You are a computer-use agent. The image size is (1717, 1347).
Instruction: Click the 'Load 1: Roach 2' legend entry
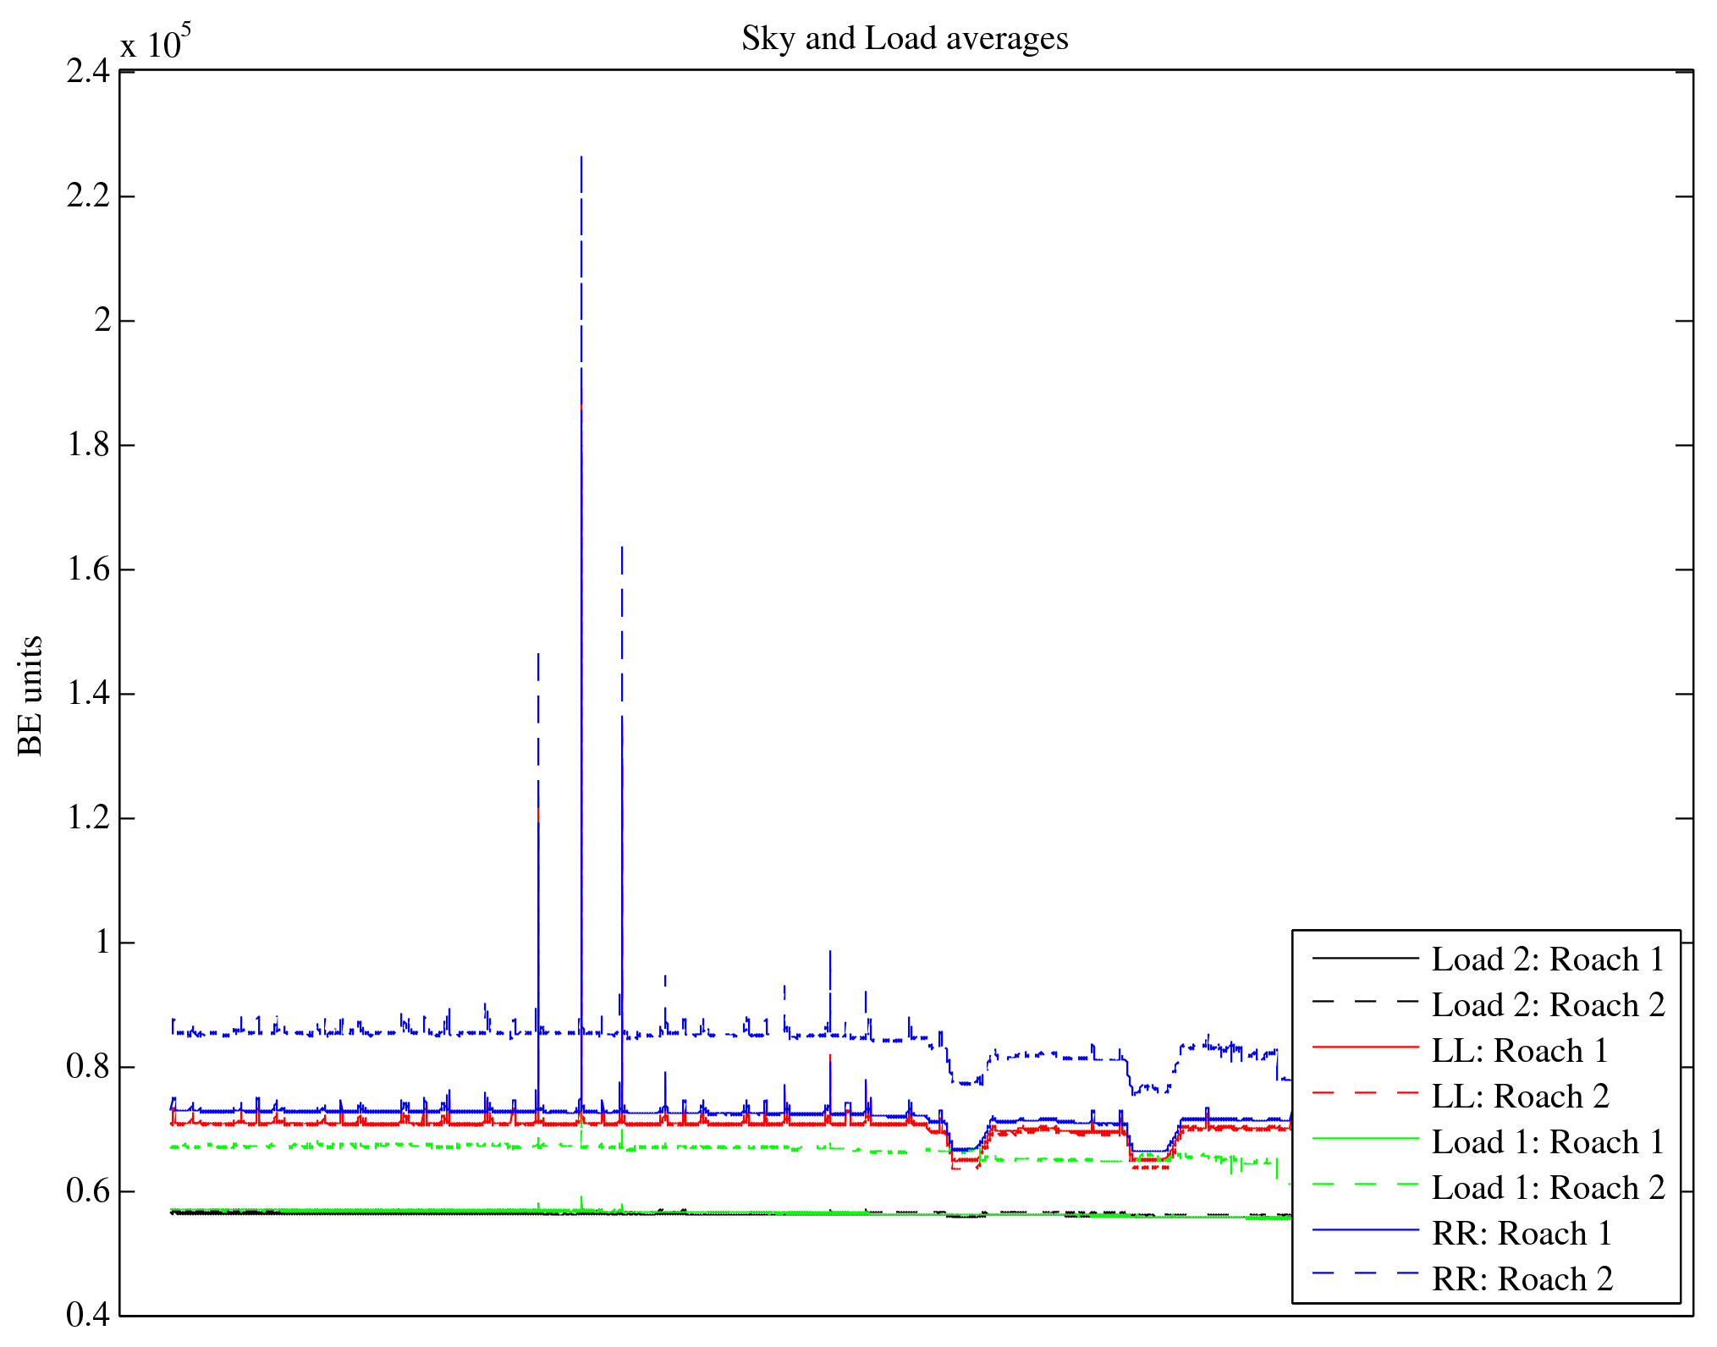click(x=1547, y=1188)
